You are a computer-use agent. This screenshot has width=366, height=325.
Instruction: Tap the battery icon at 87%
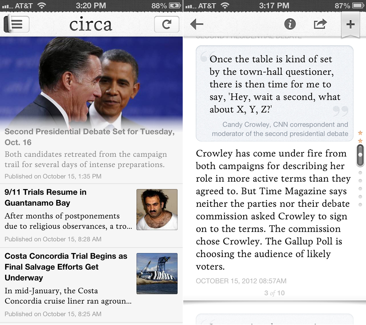pyautogui.click(x=358, y=6)
